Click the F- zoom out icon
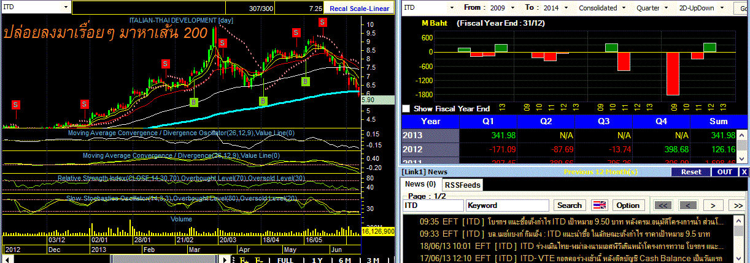This screenshot has width=750, height=263. (259, 259)
